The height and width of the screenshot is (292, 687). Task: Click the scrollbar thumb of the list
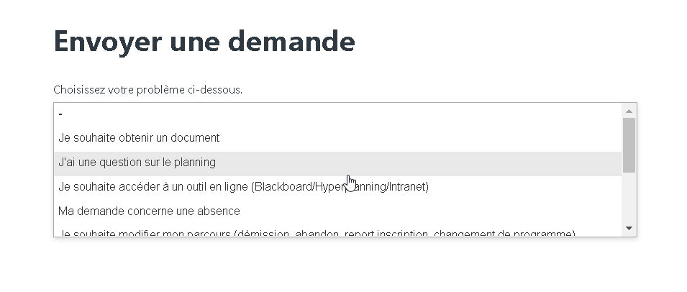[629, 144]
